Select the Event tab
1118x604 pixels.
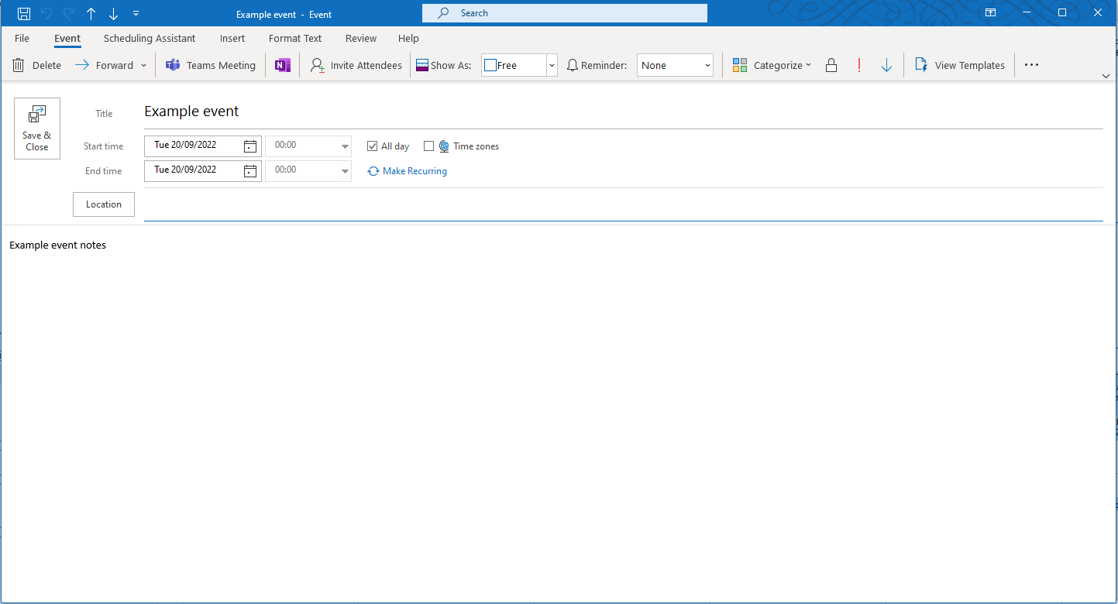pyautogui.click(x=67, y=38)
